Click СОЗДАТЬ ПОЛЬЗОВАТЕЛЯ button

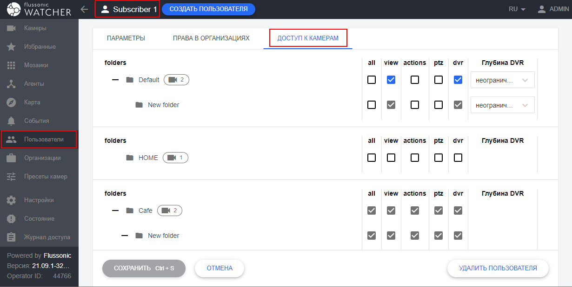[208, 9]
